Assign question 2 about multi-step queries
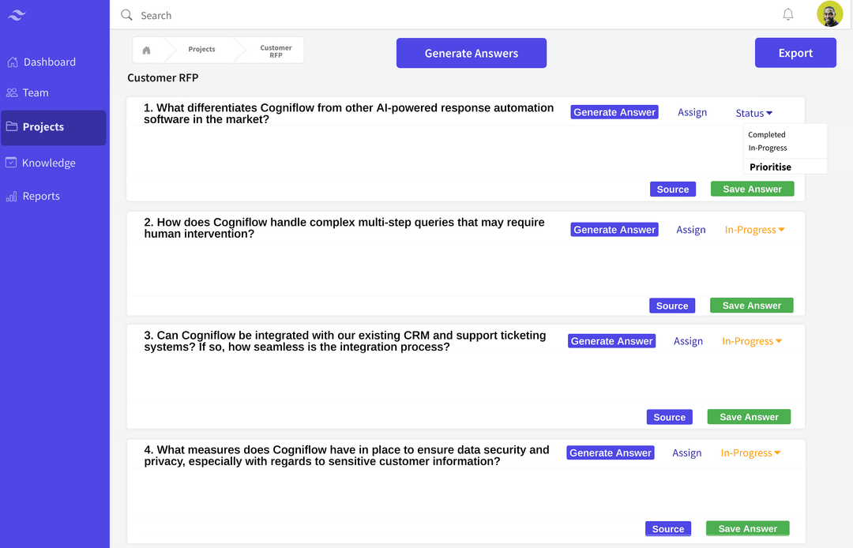Image resolution: width=853 pixels, height=548 pixels. pos(691,230)
